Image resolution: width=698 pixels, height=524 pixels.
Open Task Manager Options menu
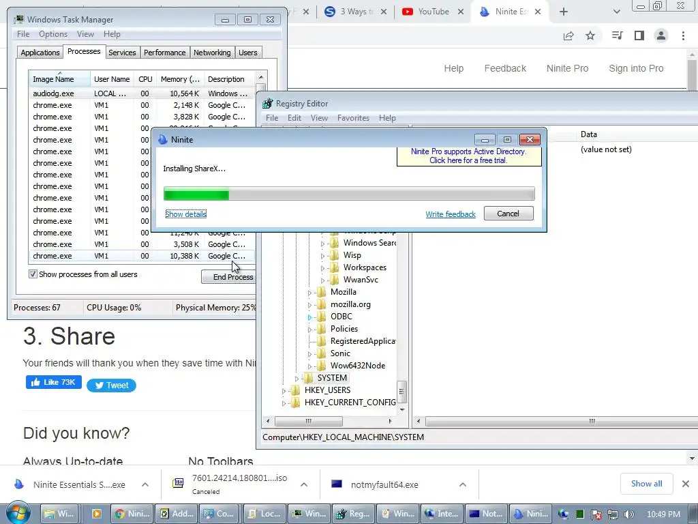(53, 34)
